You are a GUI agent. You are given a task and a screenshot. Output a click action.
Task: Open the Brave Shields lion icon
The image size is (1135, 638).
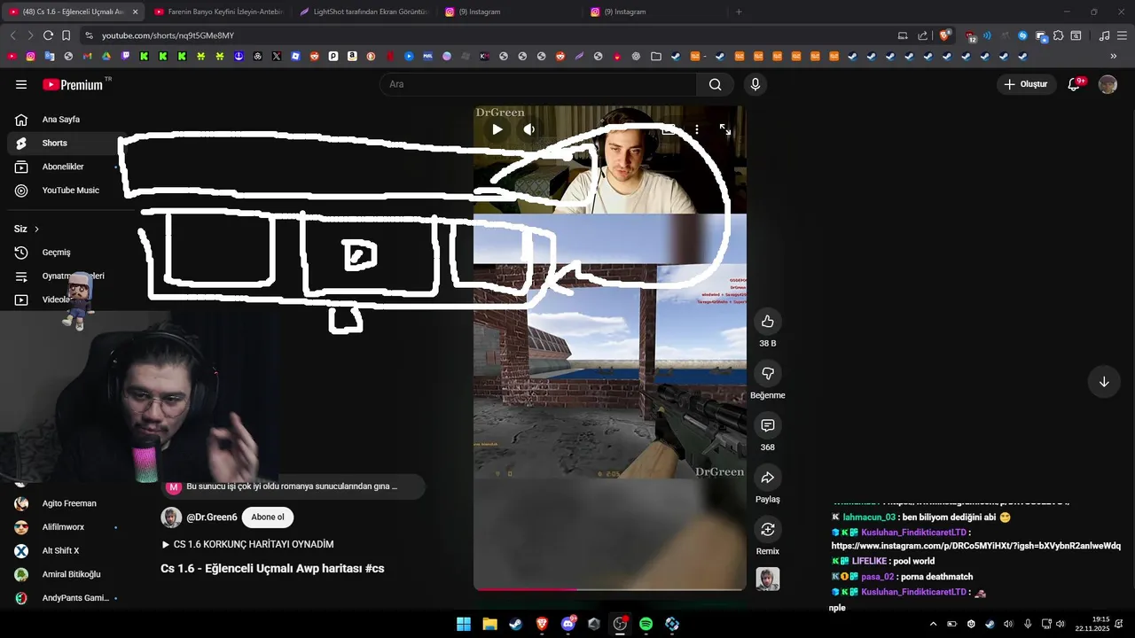(945, 35)
